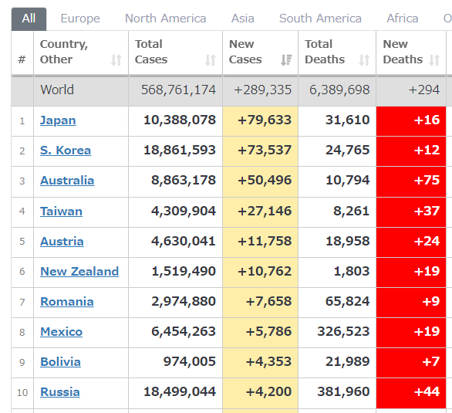Viewport: 452px width, 413px height.
Task: Open the Taiwan country link
Action: (x=61, y=212)
